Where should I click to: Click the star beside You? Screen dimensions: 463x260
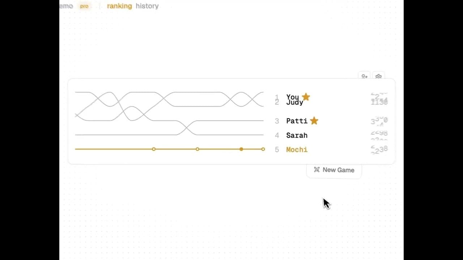click(x=306, y=96)
